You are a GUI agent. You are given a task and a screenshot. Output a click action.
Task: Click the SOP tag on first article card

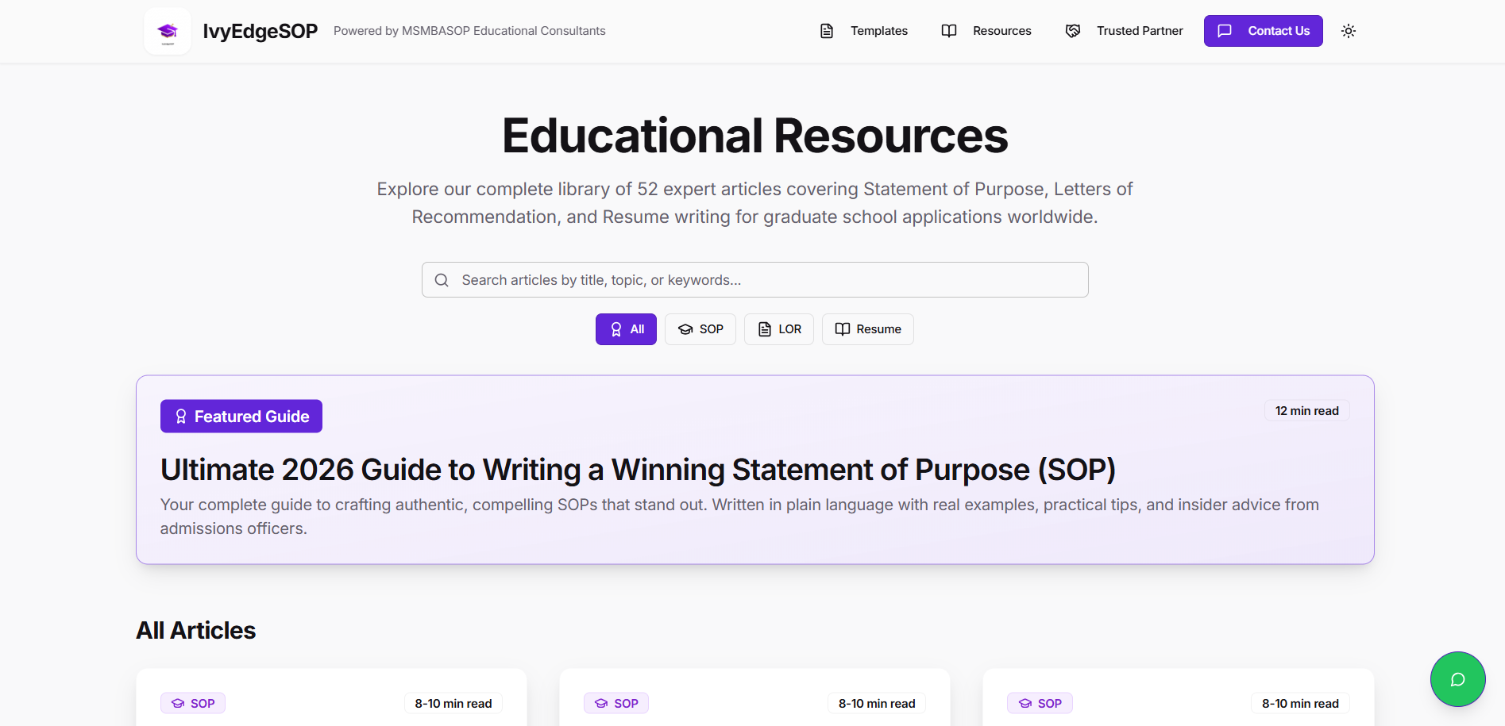193,704
